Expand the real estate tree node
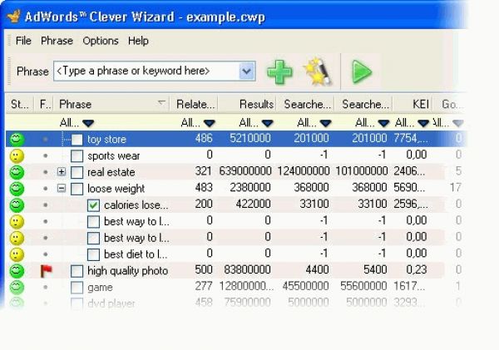The width and height of the screenshot is (499, 350). (62, 172)
